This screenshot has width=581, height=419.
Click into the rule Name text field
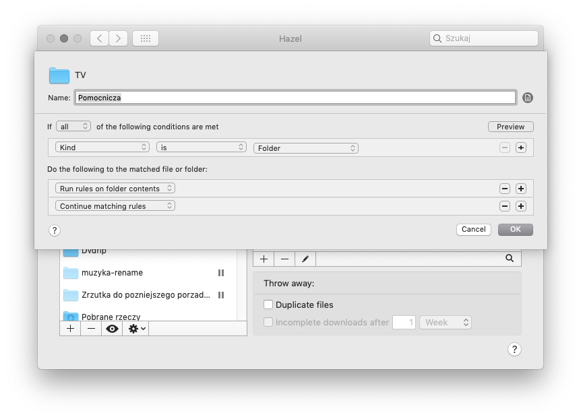tap(295, 98)
